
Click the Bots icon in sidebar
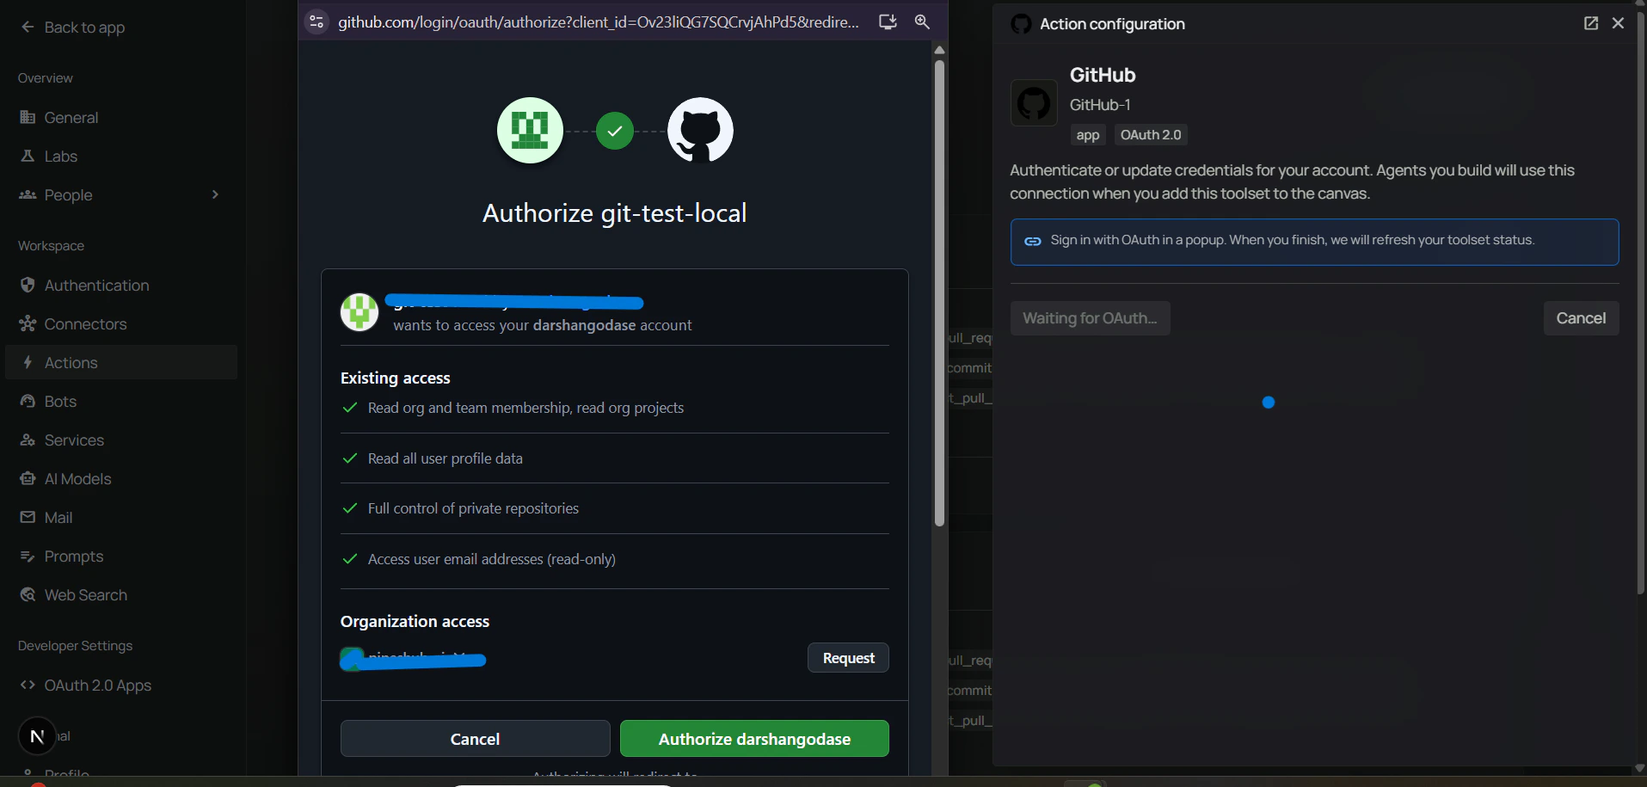pyautogui.click(x=28, y=401)
